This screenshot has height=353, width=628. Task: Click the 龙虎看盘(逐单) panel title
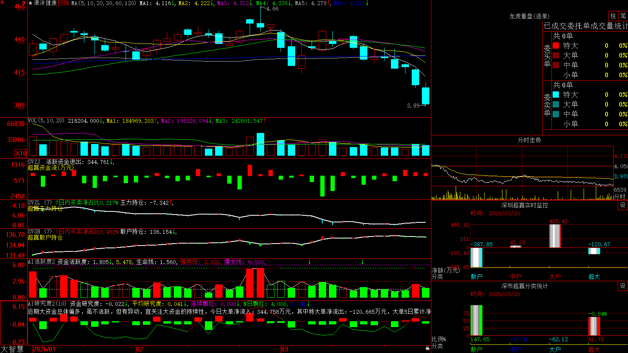(529, 16)
